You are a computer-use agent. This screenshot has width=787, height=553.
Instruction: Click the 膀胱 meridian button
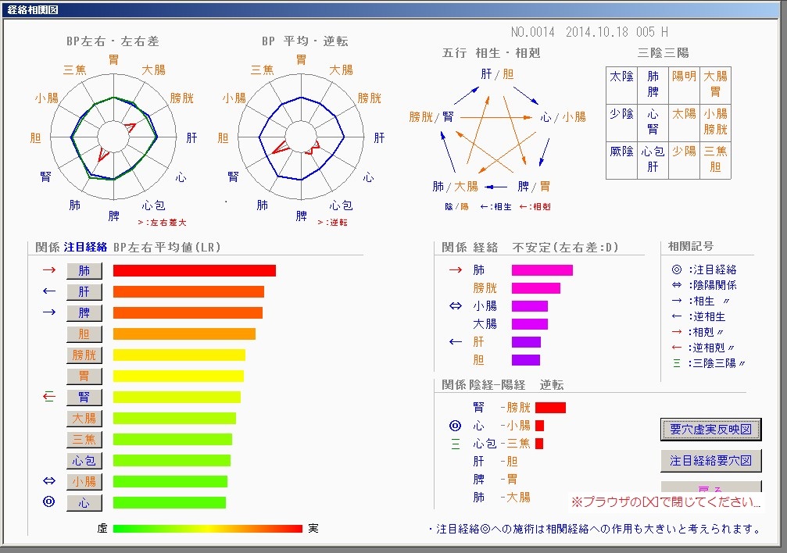click(x=84, y=355)
